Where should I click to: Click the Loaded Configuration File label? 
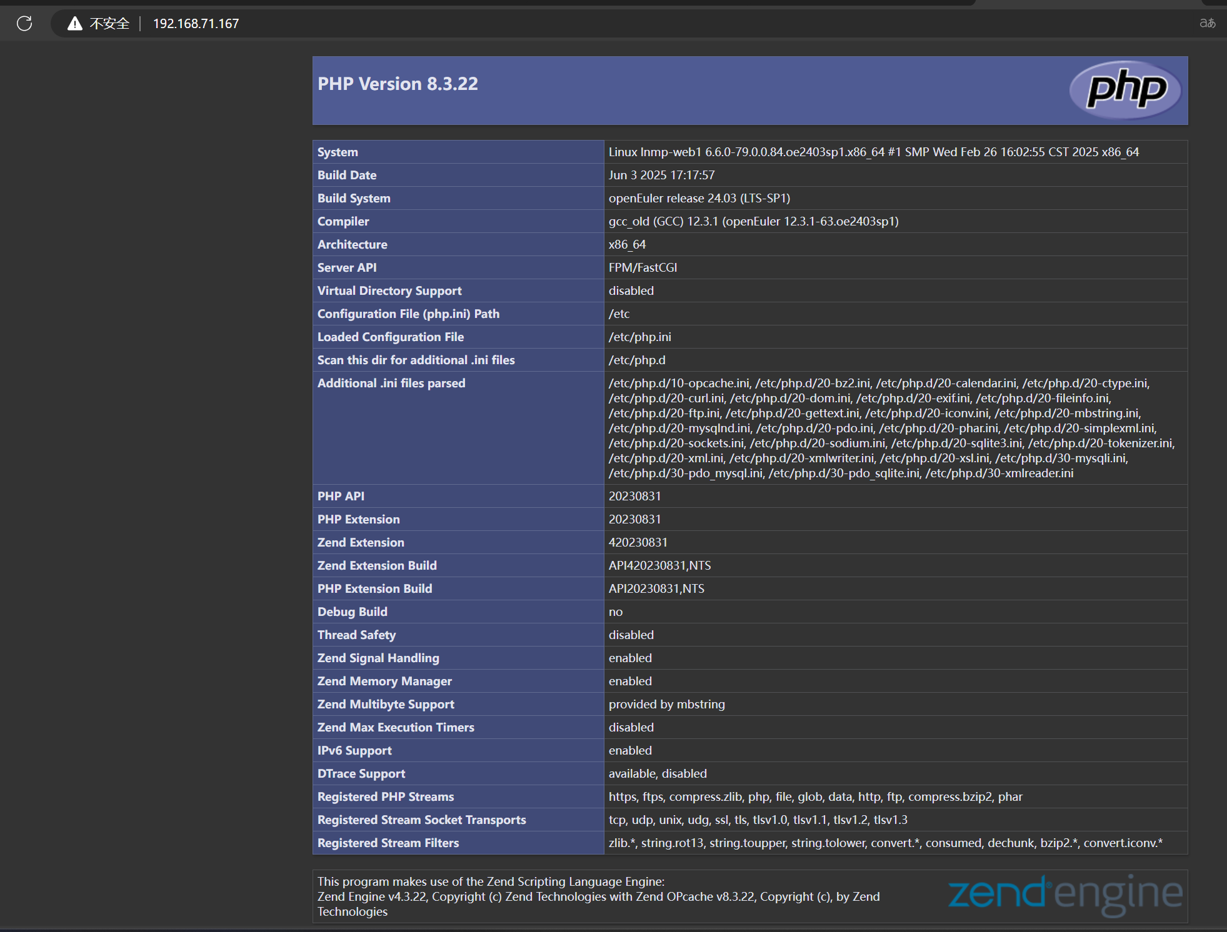391,337
